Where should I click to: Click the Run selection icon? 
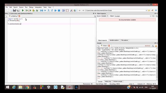click(33, 10)
